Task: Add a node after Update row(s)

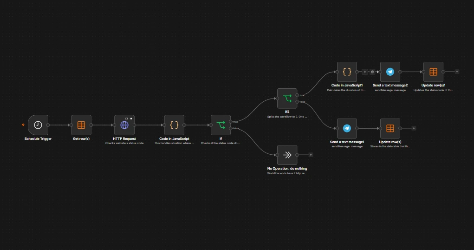Action: (414, 128)
